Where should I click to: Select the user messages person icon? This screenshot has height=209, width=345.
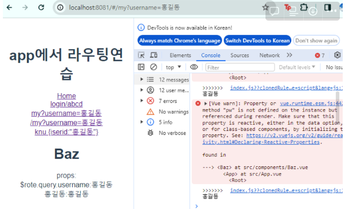click(x=150, y=90)
